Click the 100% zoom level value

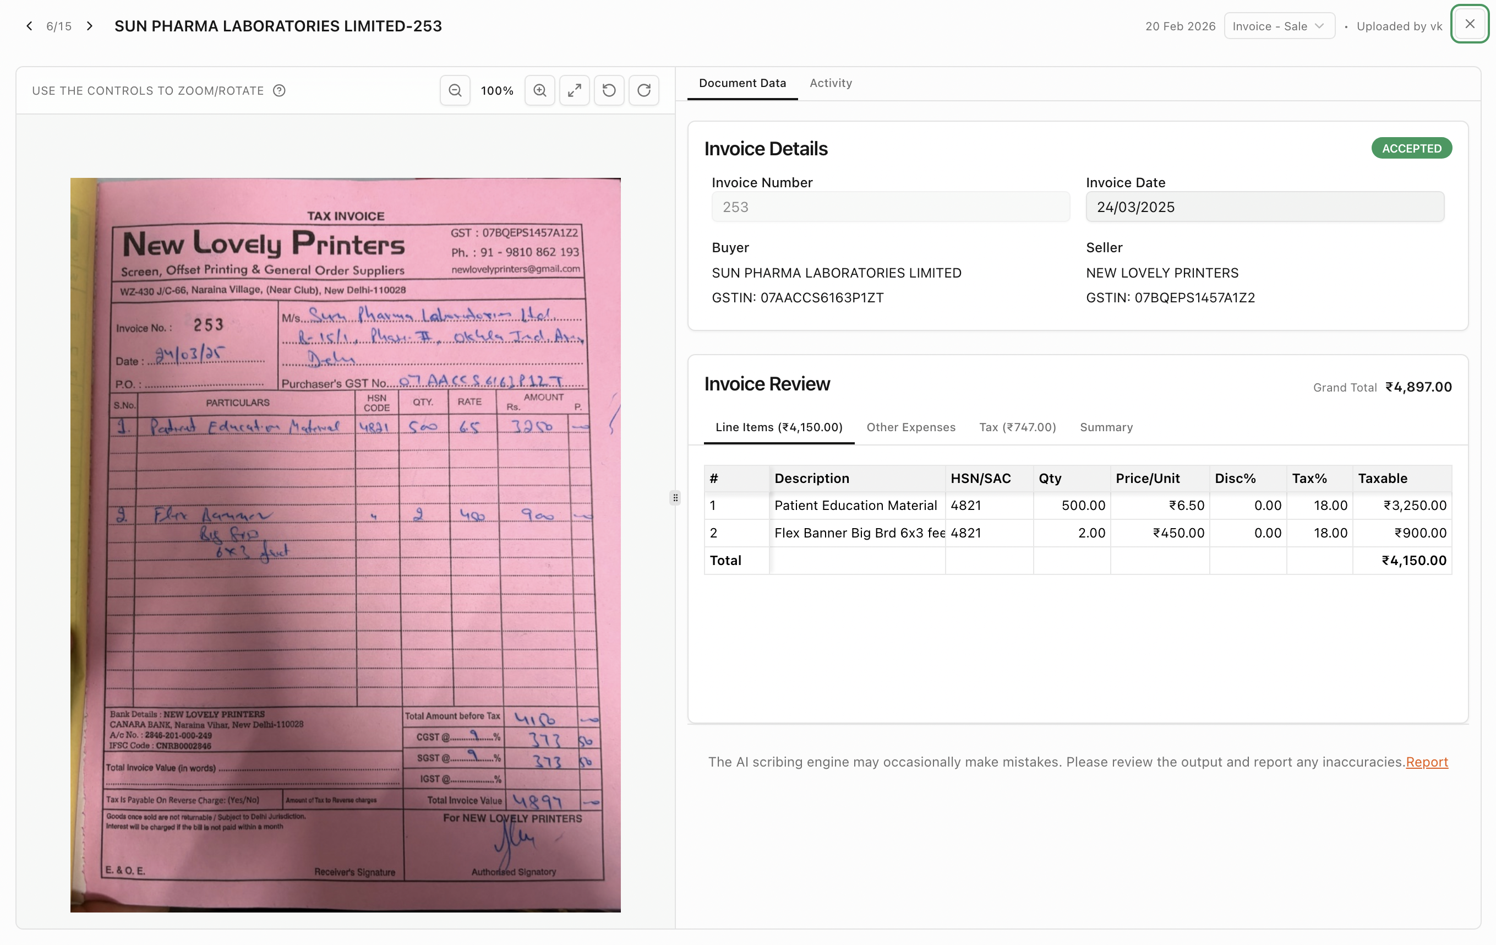coord(497,91)
